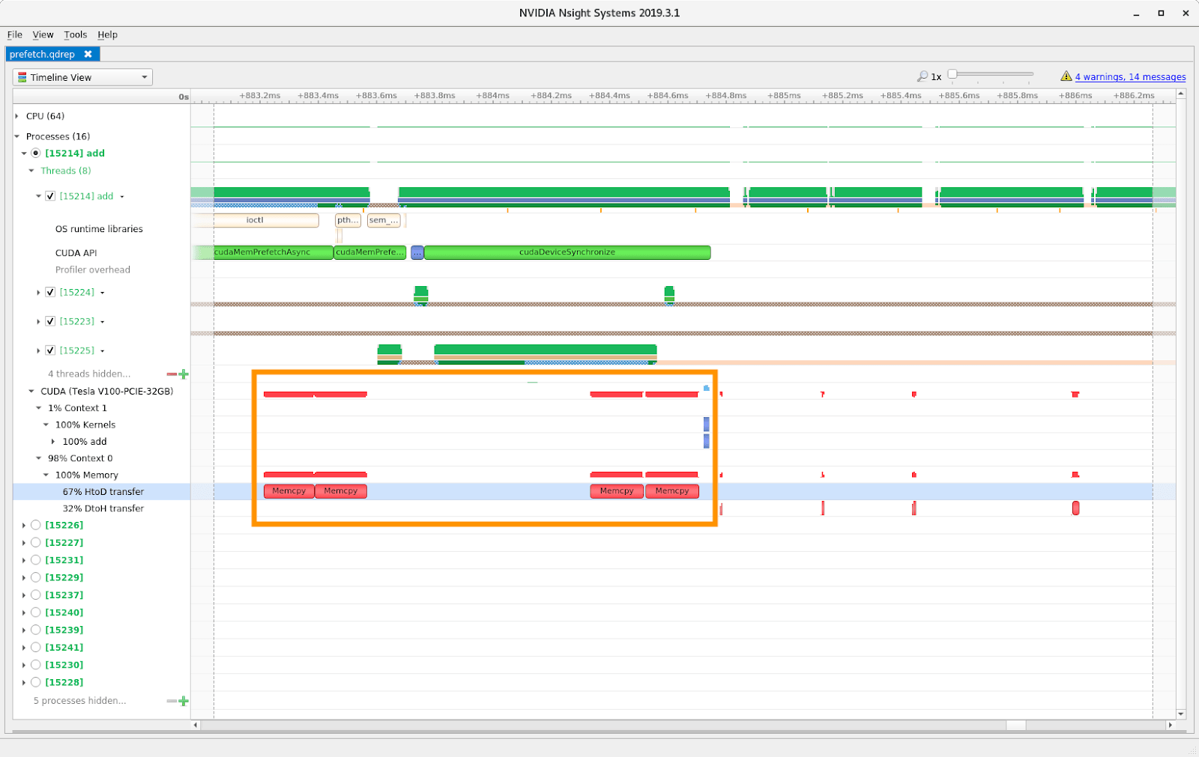Click the horizontal scrollbar right arrow
The width and height of the screenshot is (1199, 757).
(1170, 725)
